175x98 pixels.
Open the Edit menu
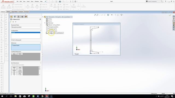[x=21, y=1]
